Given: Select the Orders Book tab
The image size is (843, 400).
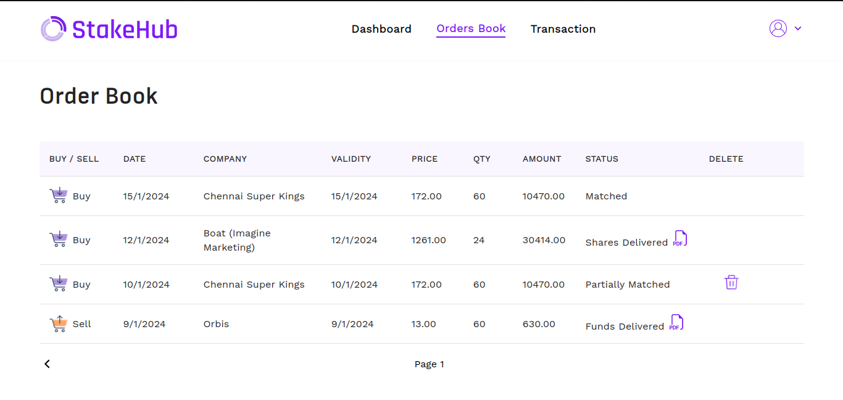Looking at the screenshot, I should 471,28.
